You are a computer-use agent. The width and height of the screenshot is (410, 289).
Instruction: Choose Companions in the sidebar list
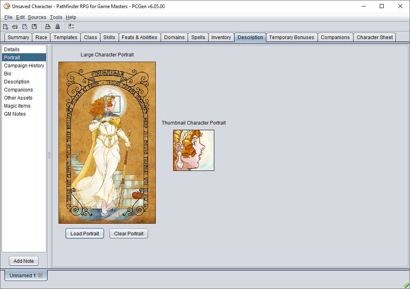point(24,90)
